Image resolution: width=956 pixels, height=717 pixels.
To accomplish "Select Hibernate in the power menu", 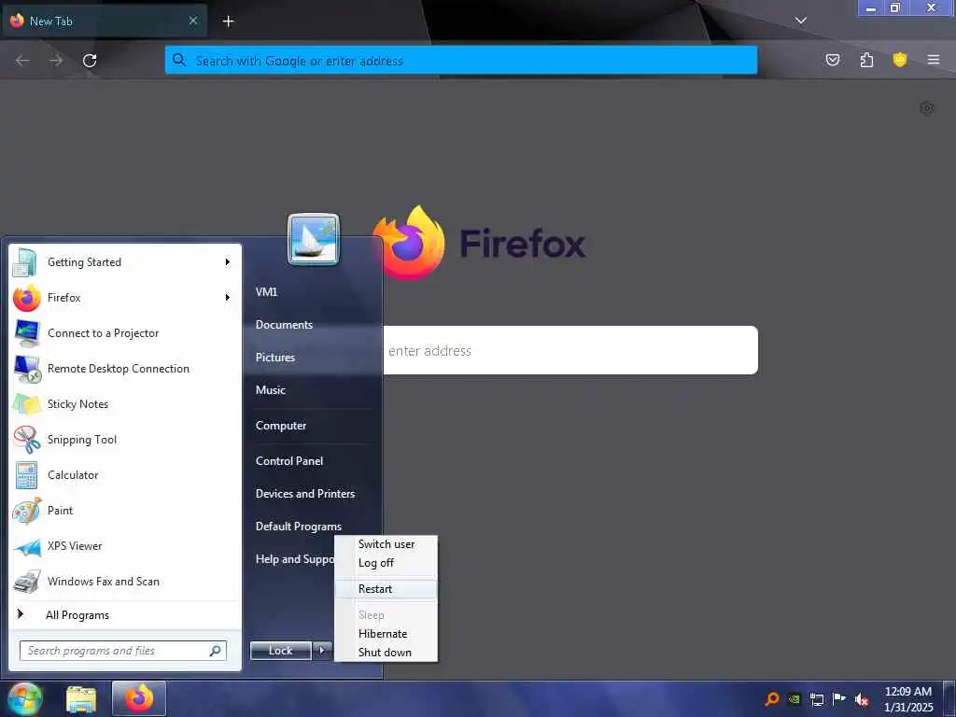I will click(x=386, y=634).
